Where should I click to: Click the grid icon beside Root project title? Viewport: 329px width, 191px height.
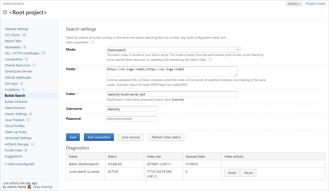(5, 12)
